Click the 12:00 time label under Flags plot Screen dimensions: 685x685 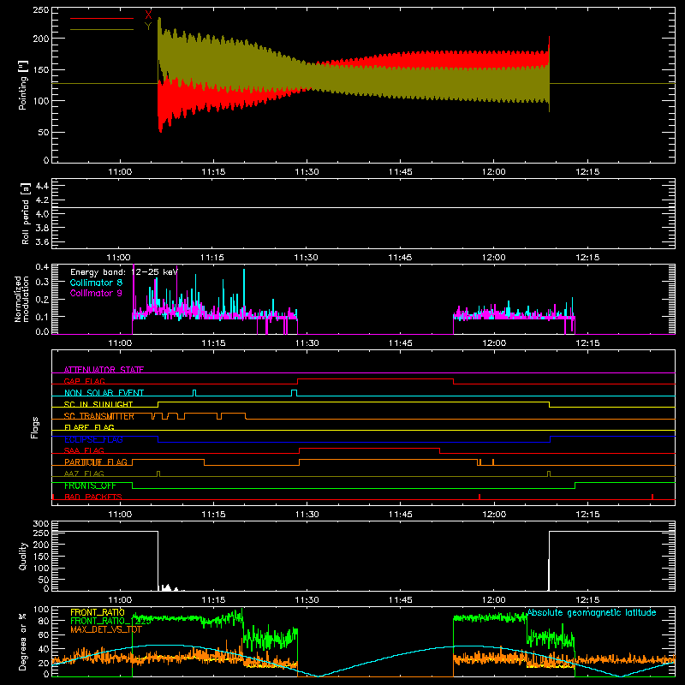click(x=494, y=515)
